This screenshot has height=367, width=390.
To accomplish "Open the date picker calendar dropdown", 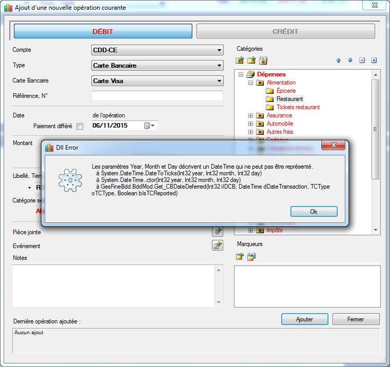I will click(x=149, y=126).
